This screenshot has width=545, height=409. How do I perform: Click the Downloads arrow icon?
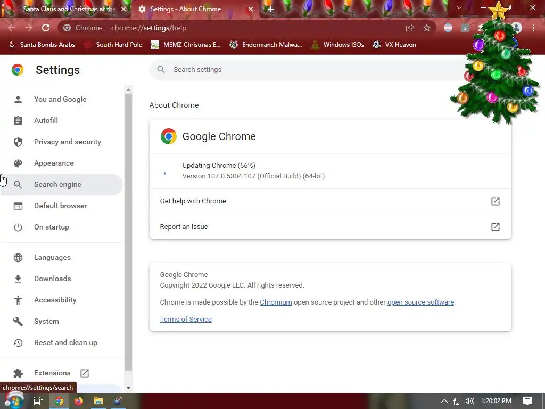pos(18,279)
